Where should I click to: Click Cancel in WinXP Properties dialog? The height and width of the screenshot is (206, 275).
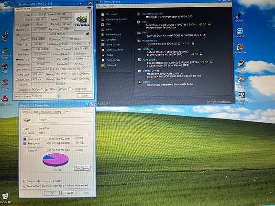[69, 193]
